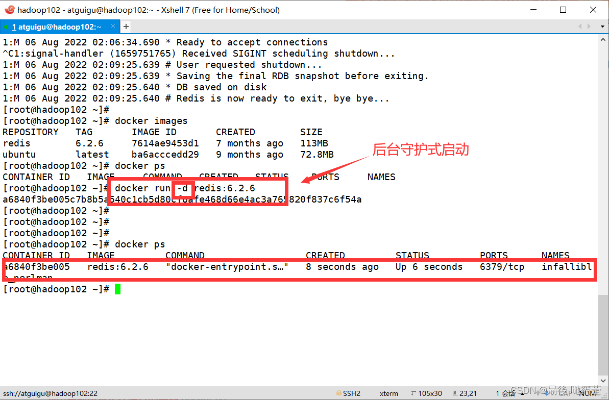Click the 'docker images' command text
Viewport: 609px width, 400px height.
(151, 121)
